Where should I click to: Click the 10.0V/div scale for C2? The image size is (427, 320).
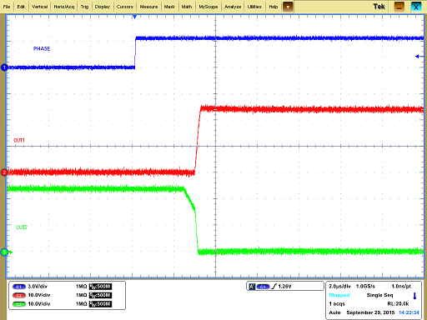click(x=39, y=295)
